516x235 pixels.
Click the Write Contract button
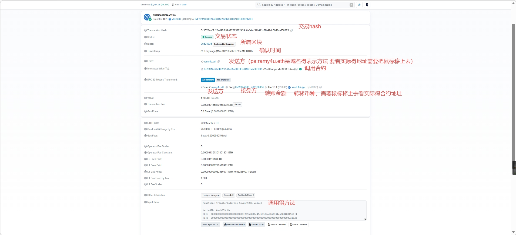tap(299, 225)
